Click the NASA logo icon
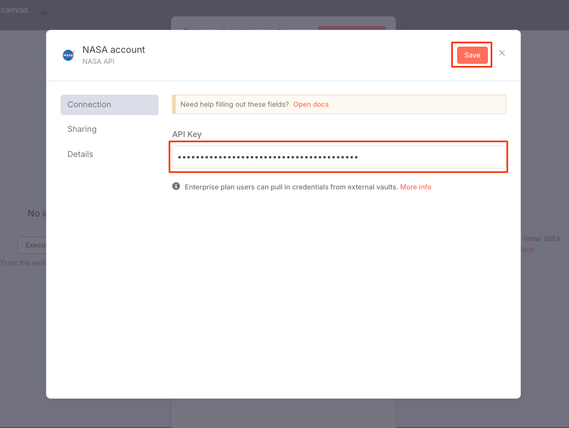The image size is (569, 428). [68, 55]
